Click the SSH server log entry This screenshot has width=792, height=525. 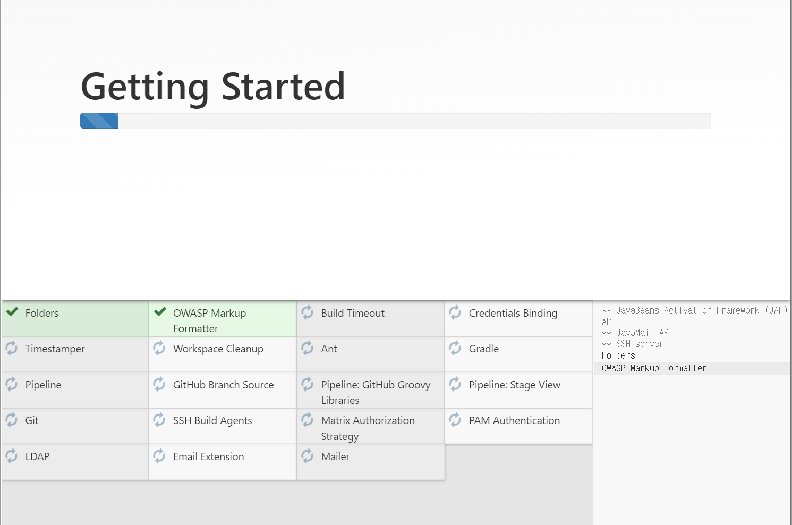pyautogui.click(x=633, y=344)
